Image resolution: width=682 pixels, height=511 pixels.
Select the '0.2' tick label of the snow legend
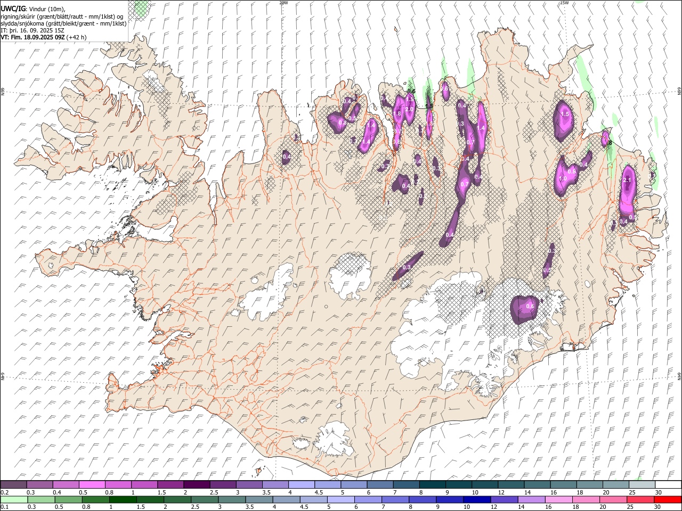point(4,492)
